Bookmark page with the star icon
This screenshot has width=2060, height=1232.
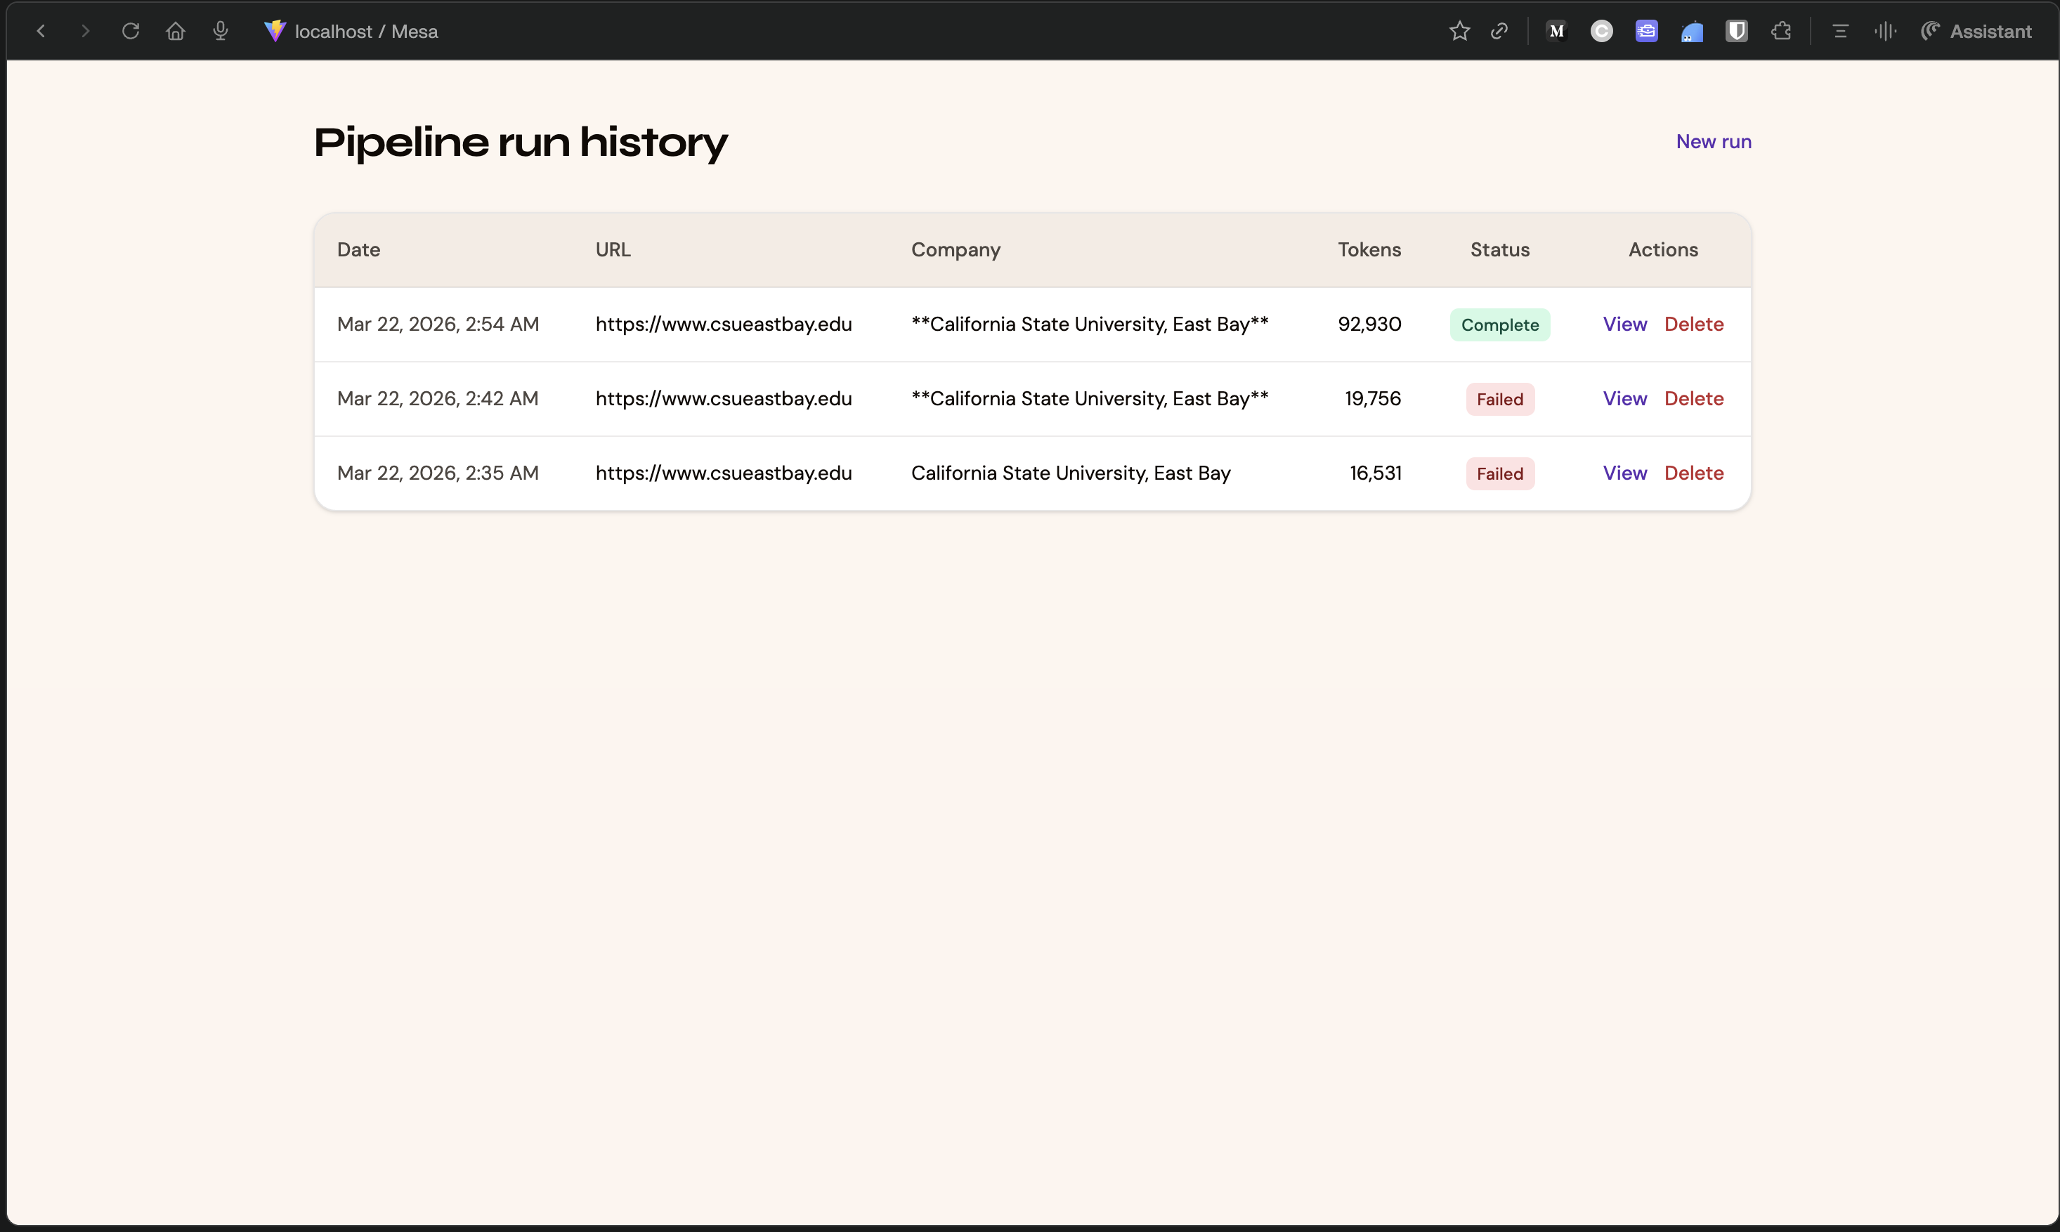click(x=1459, y=32)
